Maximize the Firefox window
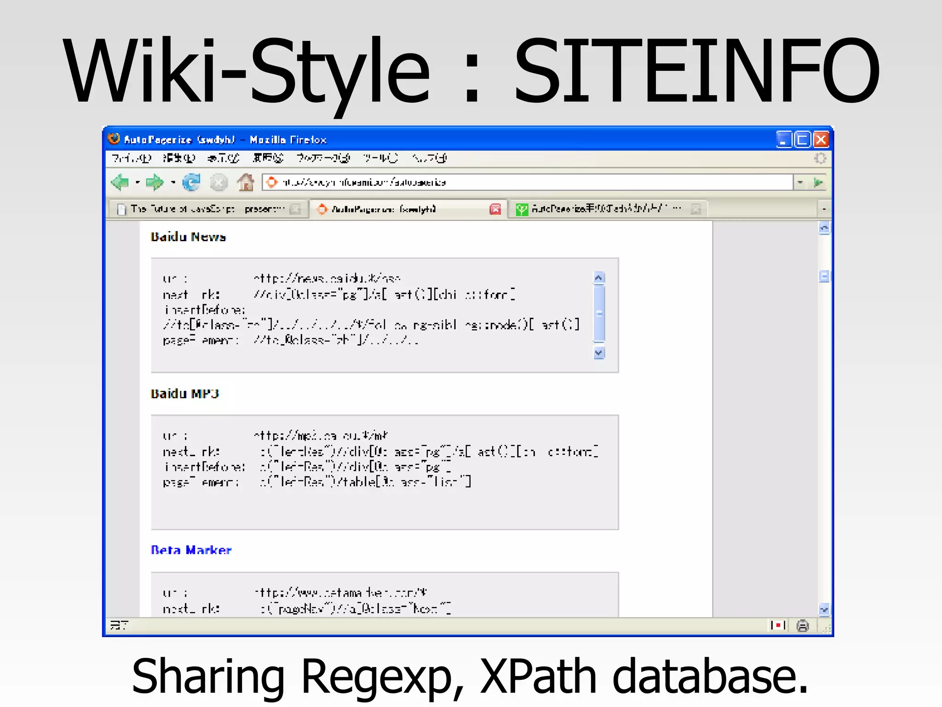The height and width of the screenshot is (707, 942). click(802, 139)
